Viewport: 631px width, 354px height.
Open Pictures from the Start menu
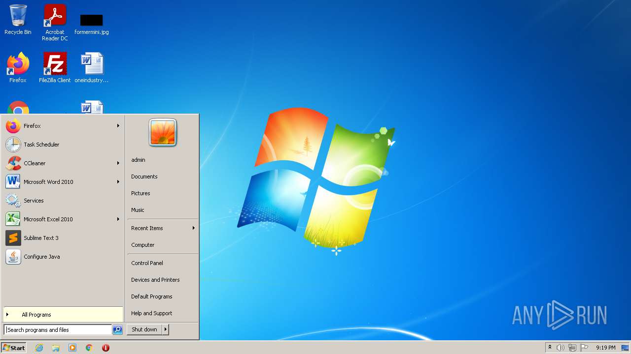(x=163, y=193)
